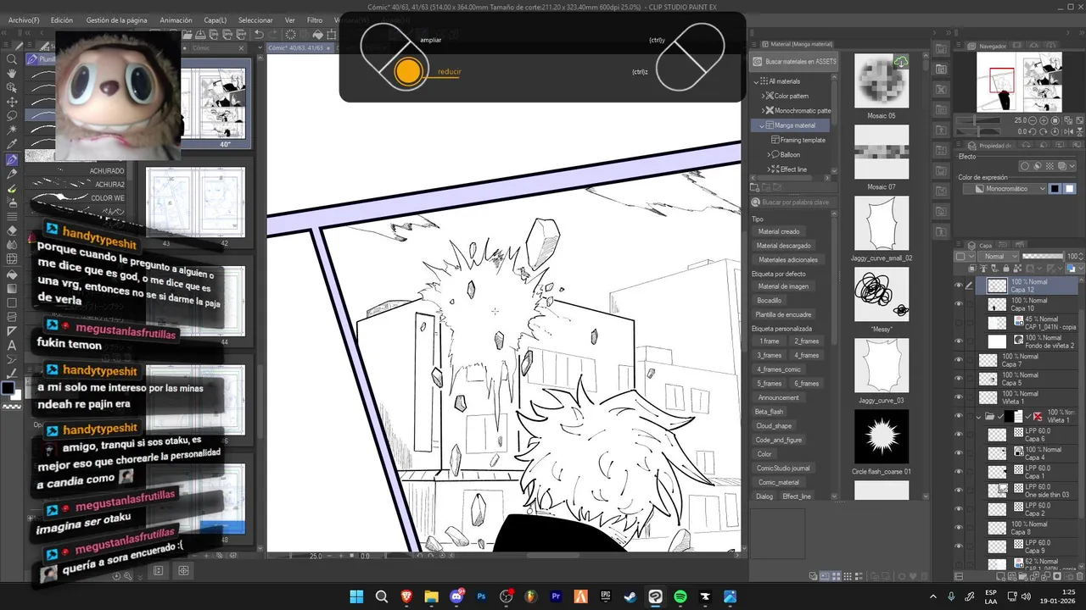Open Animación menu
The width and height of the screenshot is (1086, 610).
176,19
